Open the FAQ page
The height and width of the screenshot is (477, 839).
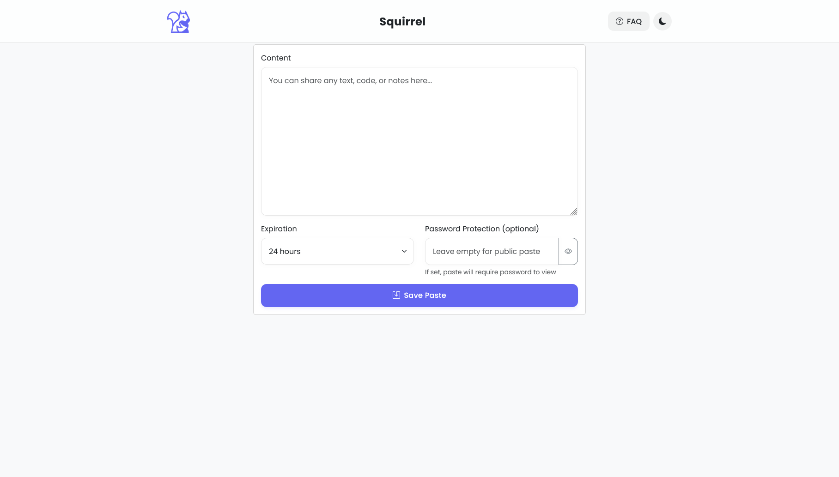629,21
